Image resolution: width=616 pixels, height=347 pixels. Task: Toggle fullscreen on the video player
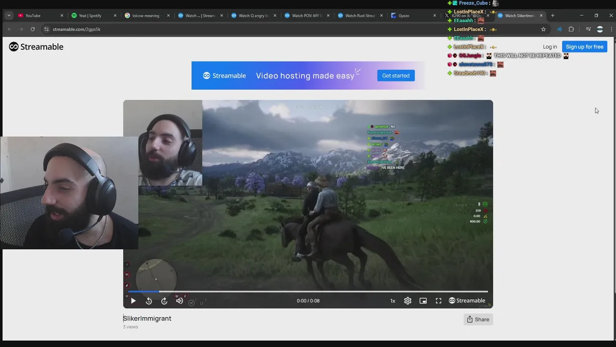[438, 301]
